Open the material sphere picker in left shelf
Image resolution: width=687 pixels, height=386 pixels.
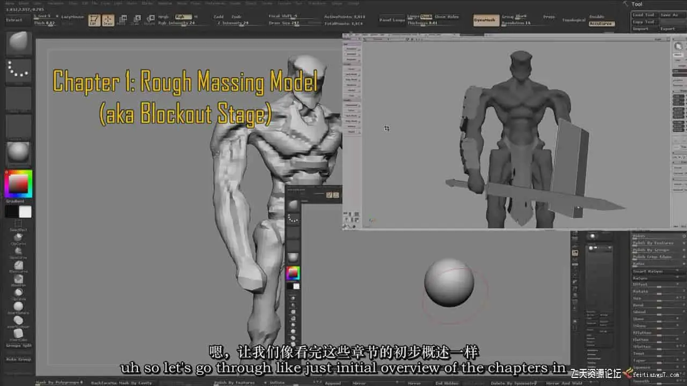pos(18,154)
